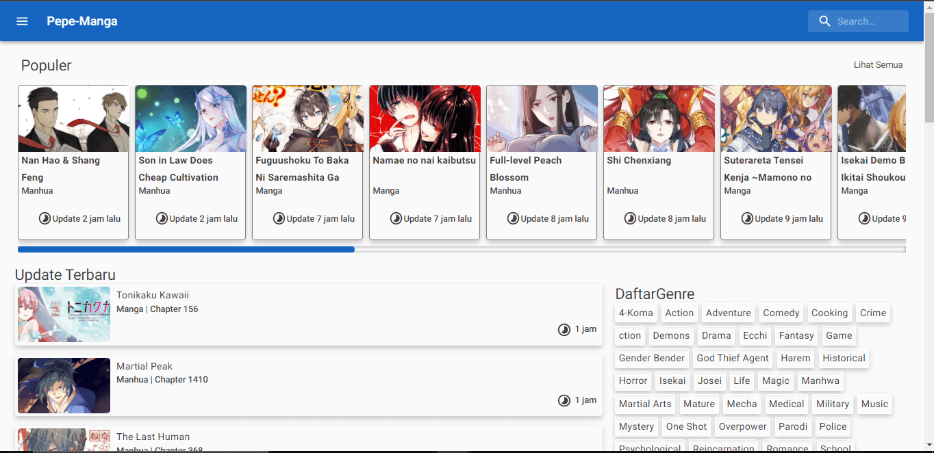The height and width of the screenshot is (453, 934).
Task: Select the Police genre chip
Action: (x=833, y=426)
